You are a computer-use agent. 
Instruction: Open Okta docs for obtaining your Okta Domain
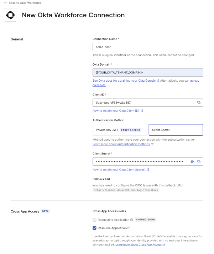coord(124,80)
